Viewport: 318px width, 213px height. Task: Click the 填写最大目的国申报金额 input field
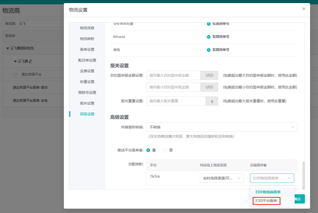click(173, 75)
